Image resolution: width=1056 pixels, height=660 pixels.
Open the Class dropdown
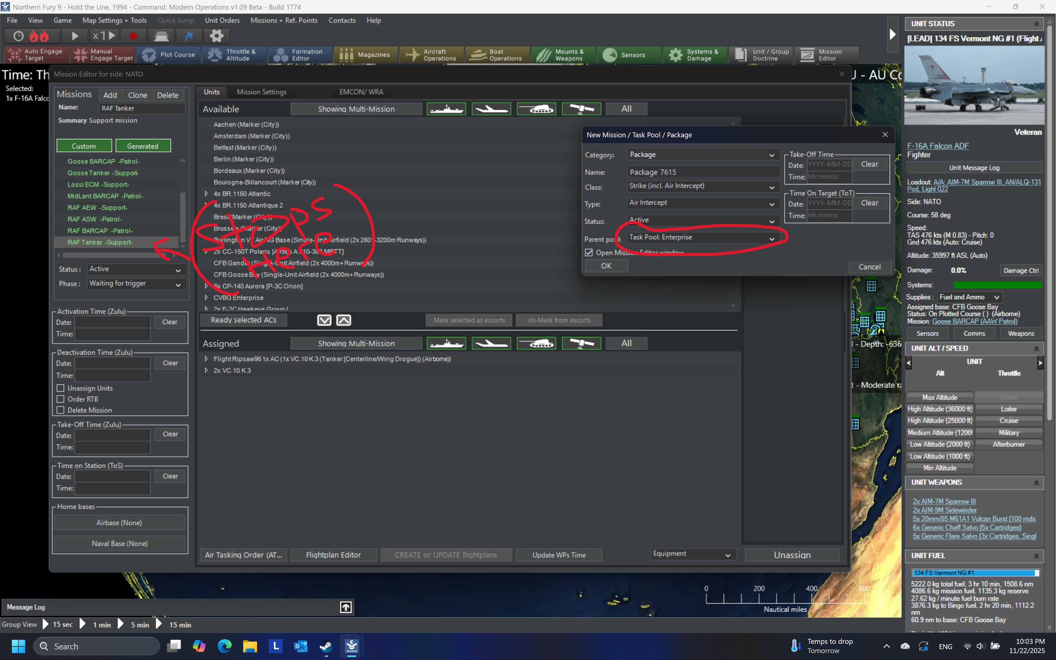click(x=703, y=186)
